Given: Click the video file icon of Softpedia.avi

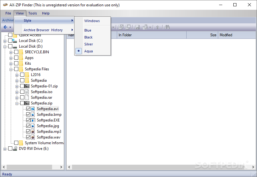Looking at the screenshot, I should (x=33, y=109).
